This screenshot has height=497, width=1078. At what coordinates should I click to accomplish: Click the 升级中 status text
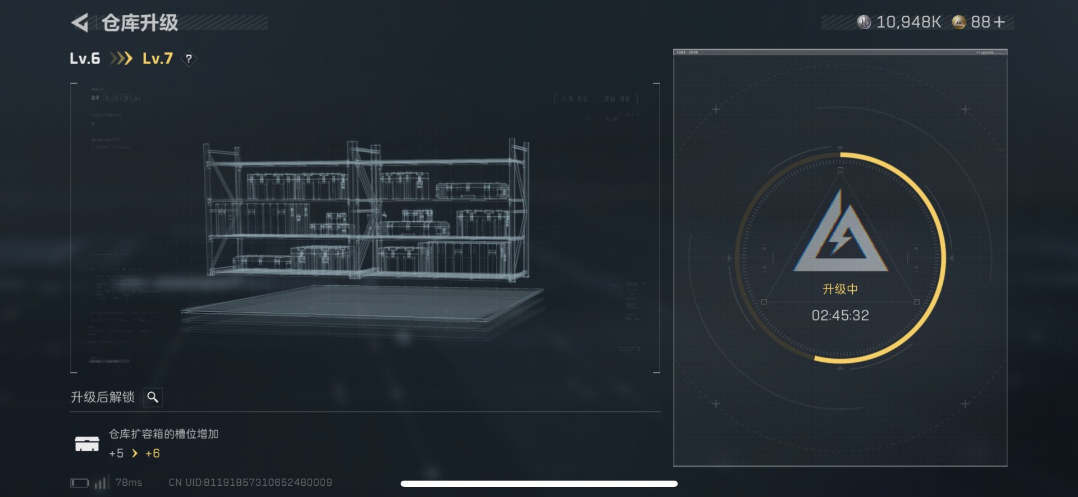click(x=841, y=289)
